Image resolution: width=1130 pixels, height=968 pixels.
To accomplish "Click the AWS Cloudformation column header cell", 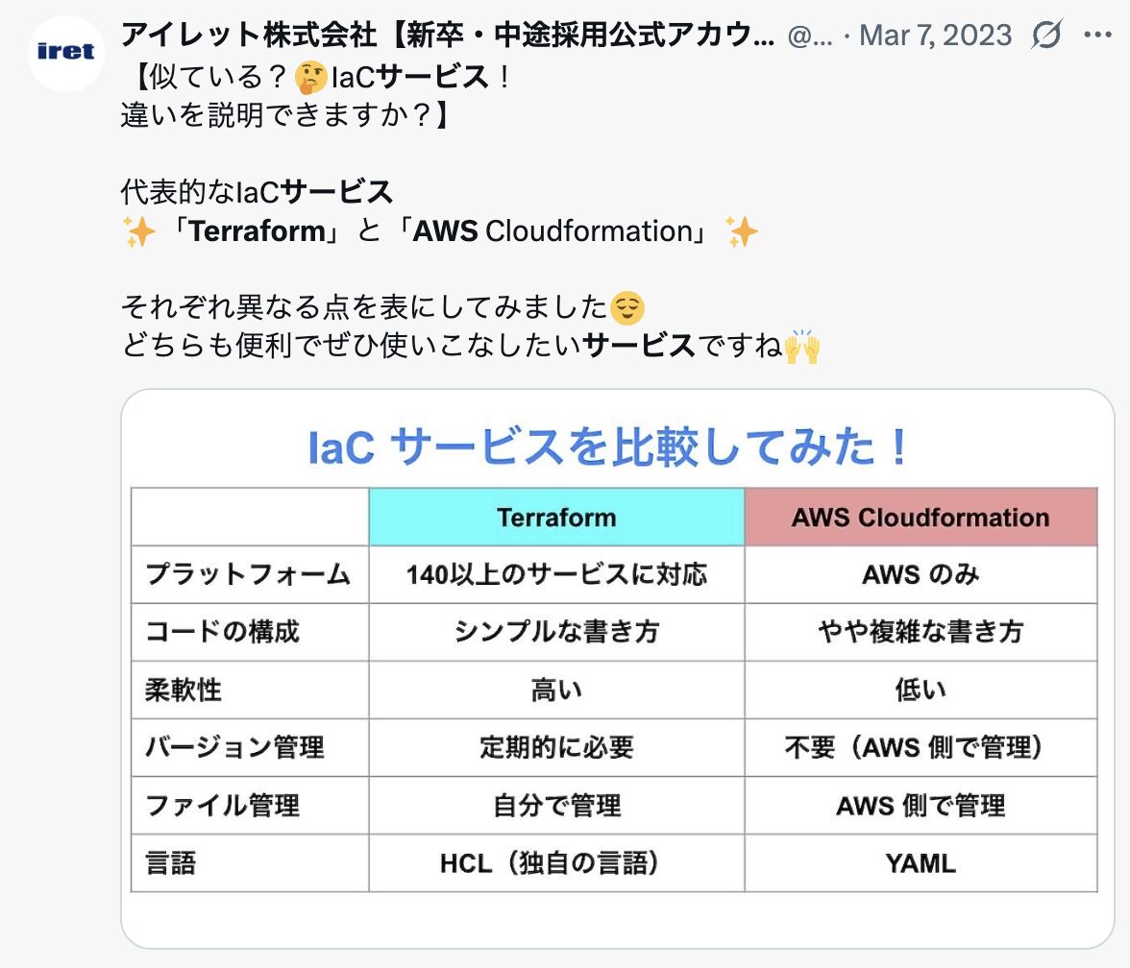I will 921,517.
